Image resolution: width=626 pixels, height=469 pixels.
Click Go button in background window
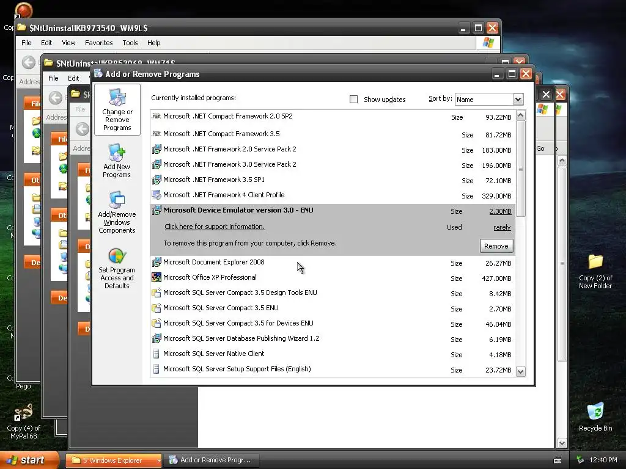(x=540, y=148)
